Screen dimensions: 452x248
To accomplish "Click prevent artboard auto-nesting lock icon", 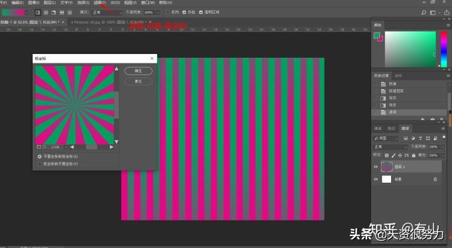I will point(407,155).
